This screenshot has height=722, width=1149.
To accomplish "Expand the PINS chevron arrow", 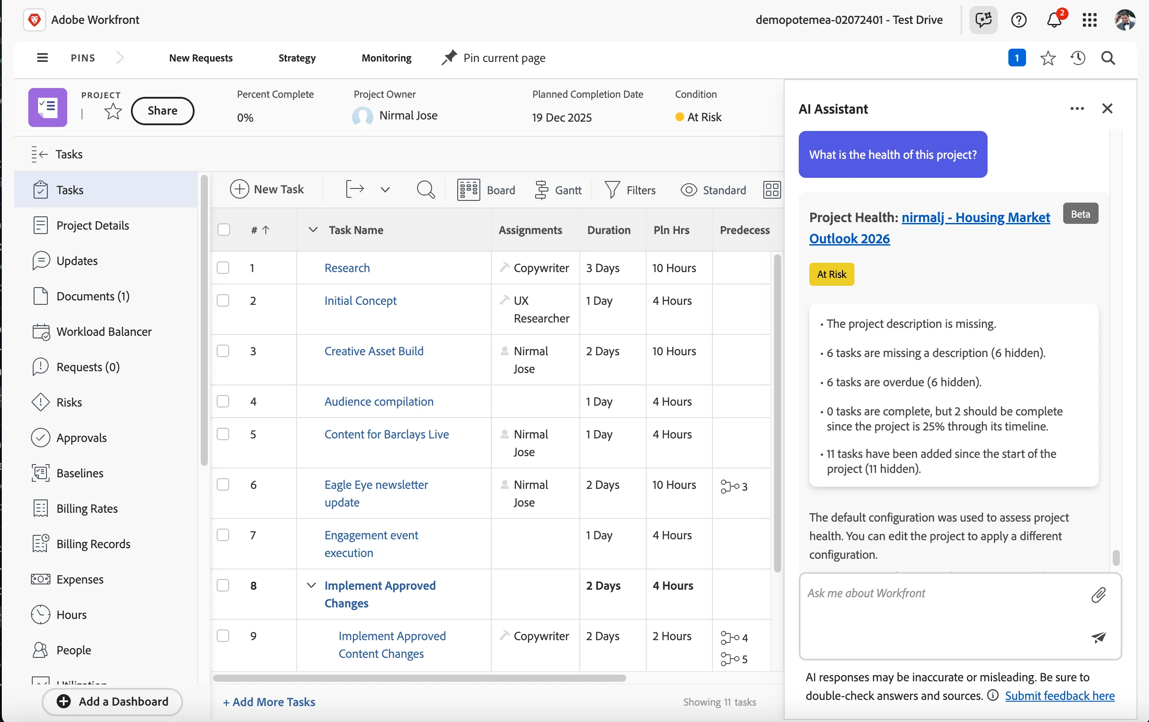I will click(120, 58).
